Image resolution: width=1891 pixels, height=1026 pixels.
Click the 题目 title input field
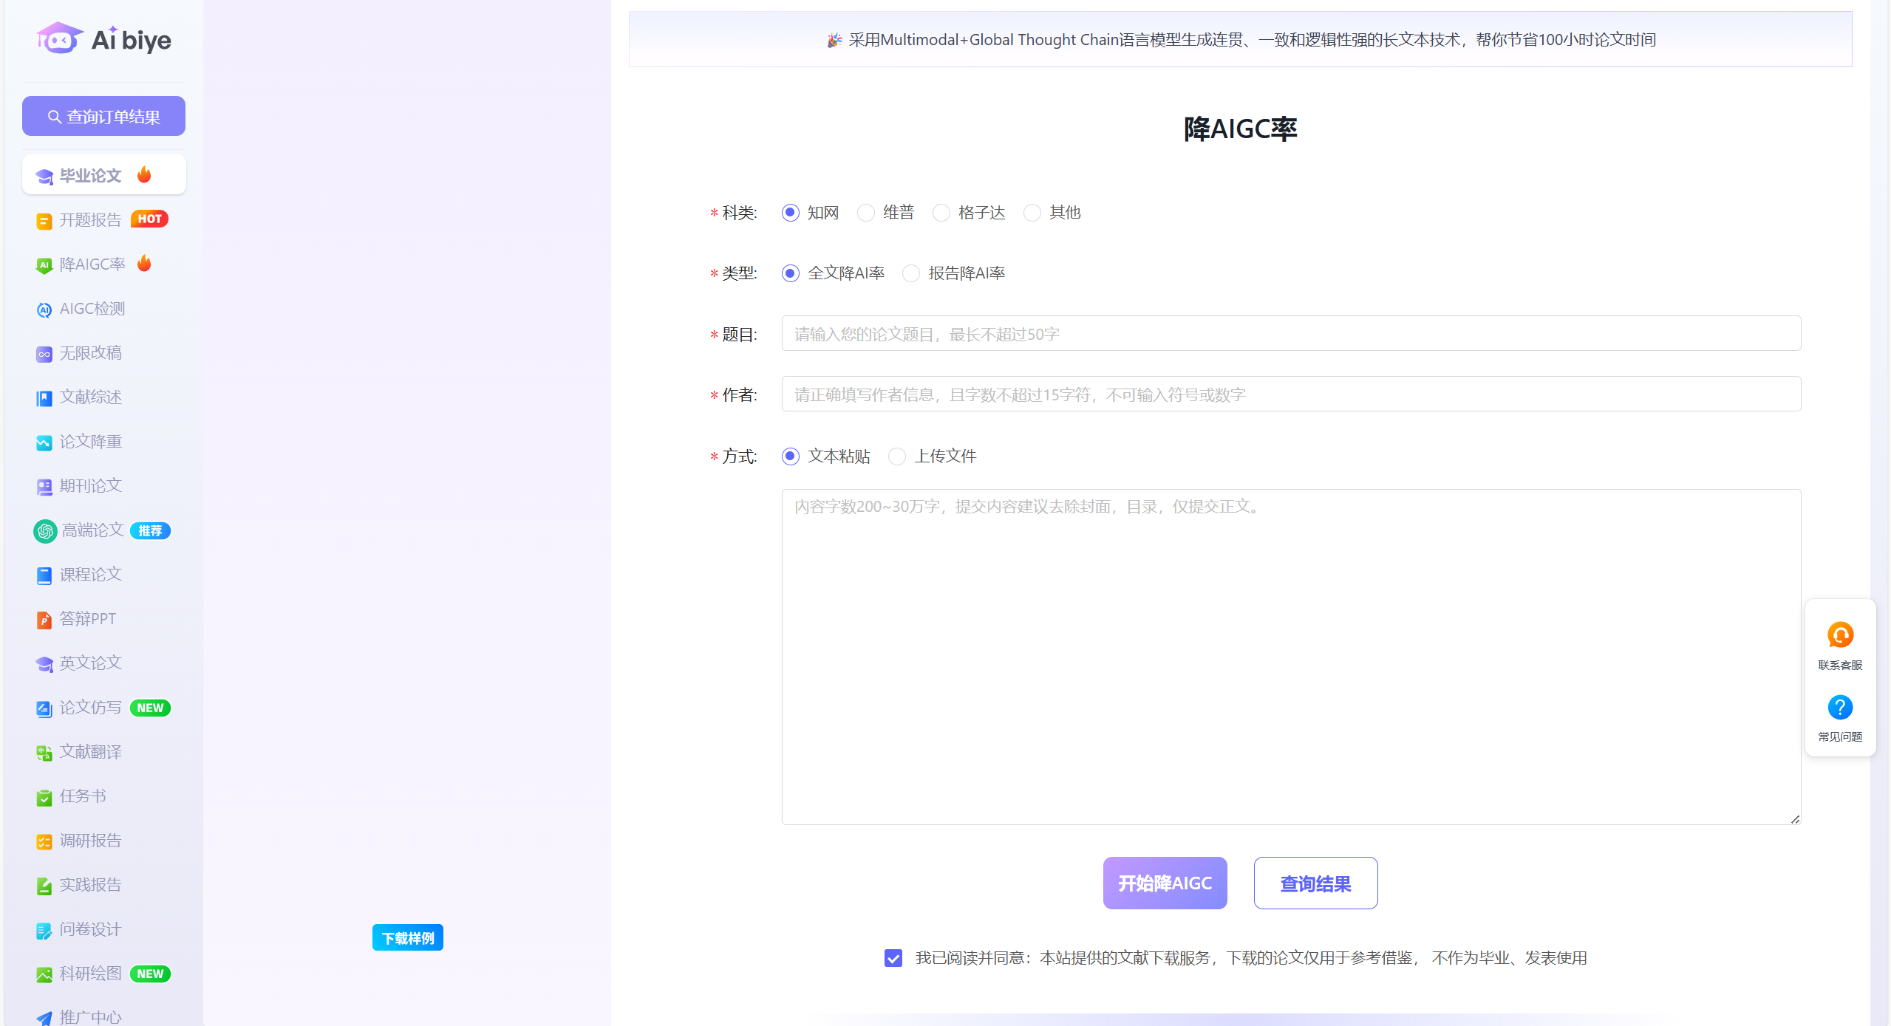(1291, 334)
